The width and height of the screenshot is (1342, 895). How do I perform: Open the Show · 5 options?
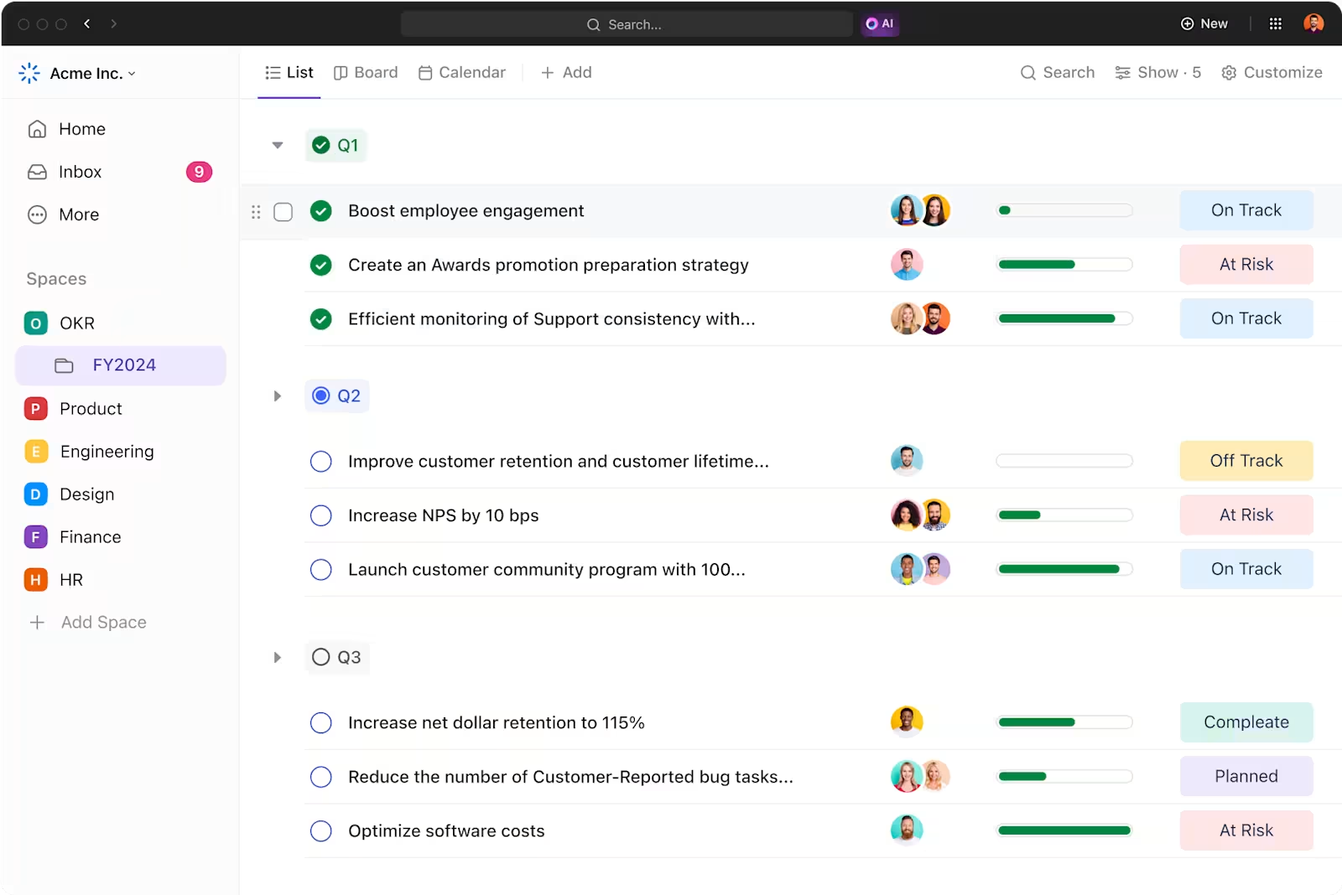[1157, 73]
